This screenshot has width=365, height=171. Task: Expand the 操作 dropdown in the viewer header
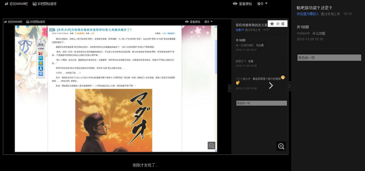pyautogui.click(x=262, y=4)
